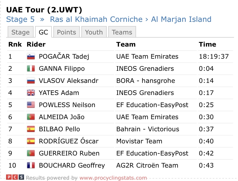
Task: Open the Points classification tab
Action: point(67,32)
